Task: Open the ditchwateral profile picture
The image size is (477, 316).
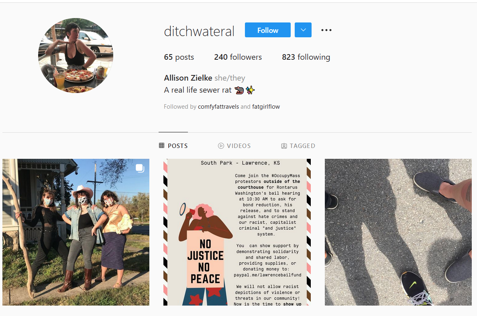Action: tap(76, 55)
